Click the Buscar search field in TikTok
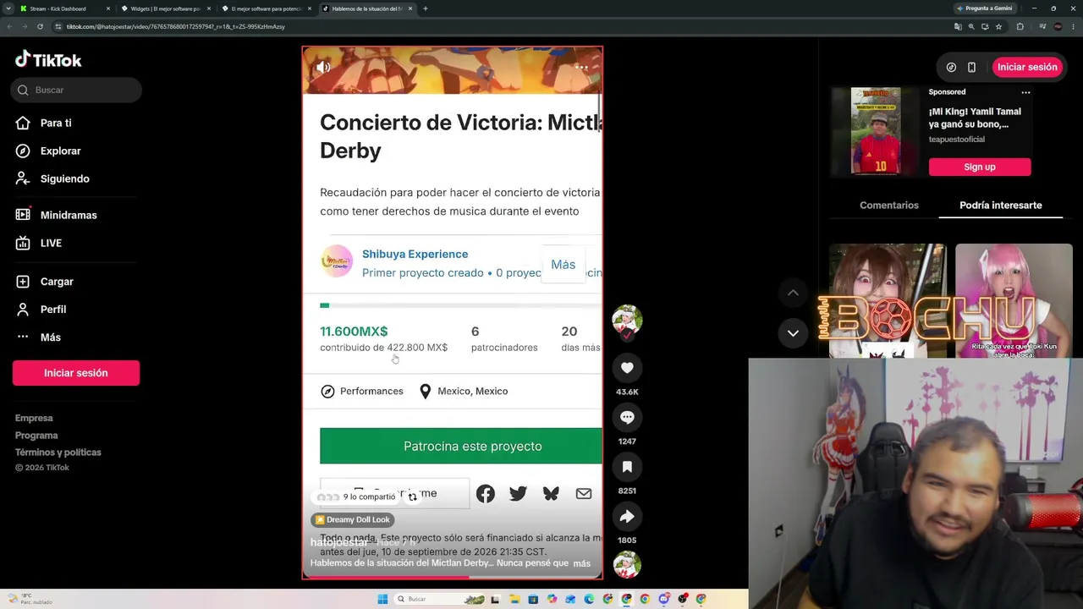1083x609 pixels. coord(76,90)
